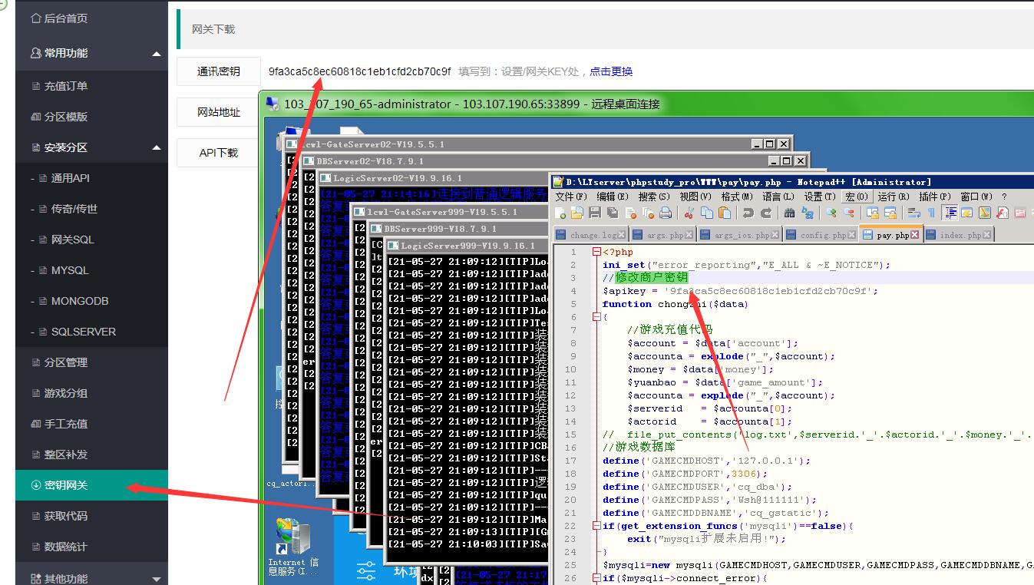The width and height of the screenshot is (1034, 585).
Task: Open 网关SQL in the sidebar
Action: 72,240
